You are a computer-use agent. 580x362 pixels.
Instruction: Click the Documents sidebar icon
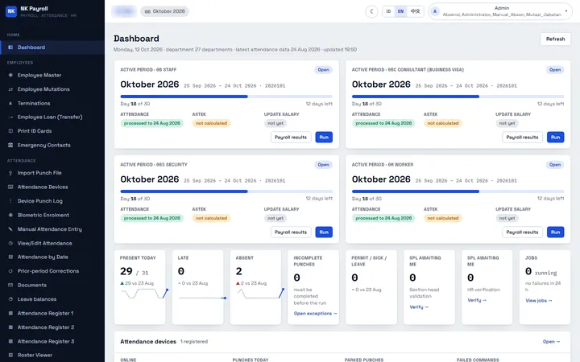pos(10,285)
